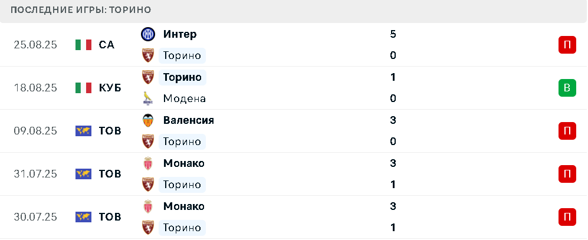Screen dimensions: 588x240
Task: Click the world map icon for 09.08.25
Action: [x=83, y=131]
